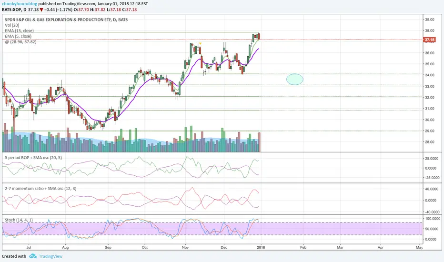Open the chunkyhounddog author profile link

(20, 4)
